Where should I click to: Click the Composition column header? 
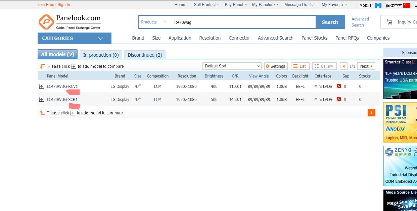pyautogui.click(x=158, y=76)
